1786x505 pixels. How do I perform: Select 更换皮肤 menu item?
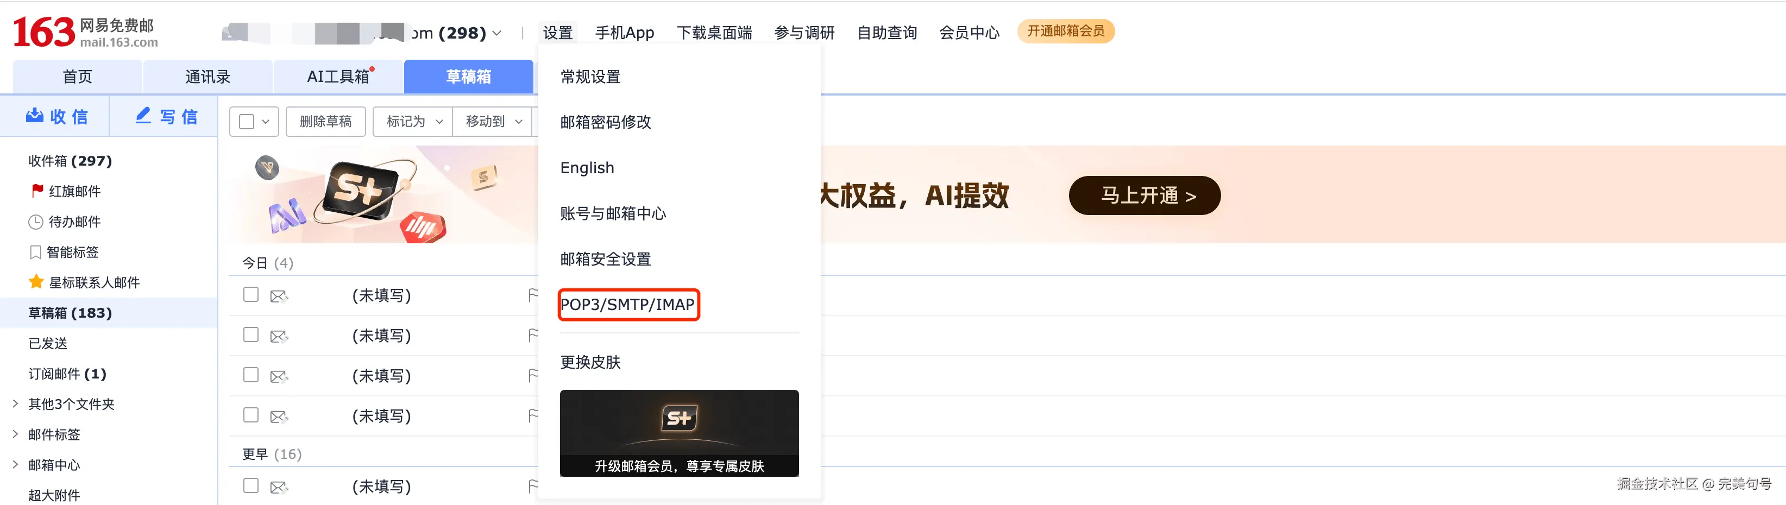[590, 362]
